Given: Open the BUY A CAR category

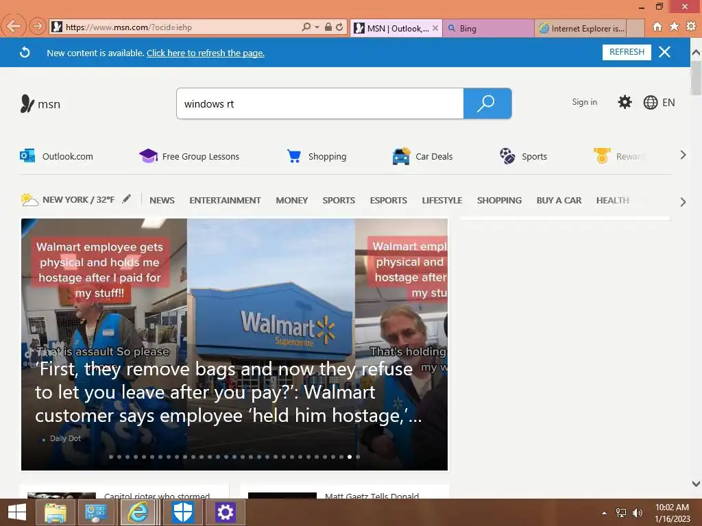Looking at the screenshot, I should pyautogui.click(x=559, y=201).
